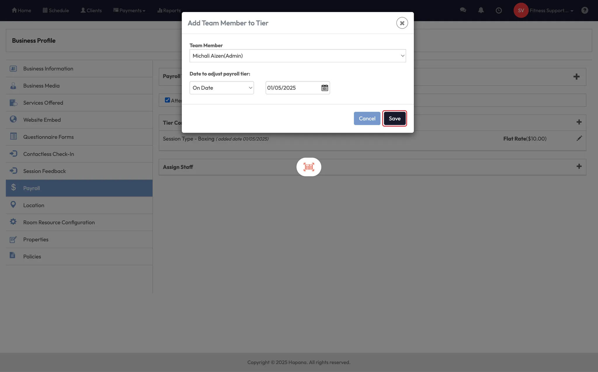Click the chat messages icon

point(463,10)
